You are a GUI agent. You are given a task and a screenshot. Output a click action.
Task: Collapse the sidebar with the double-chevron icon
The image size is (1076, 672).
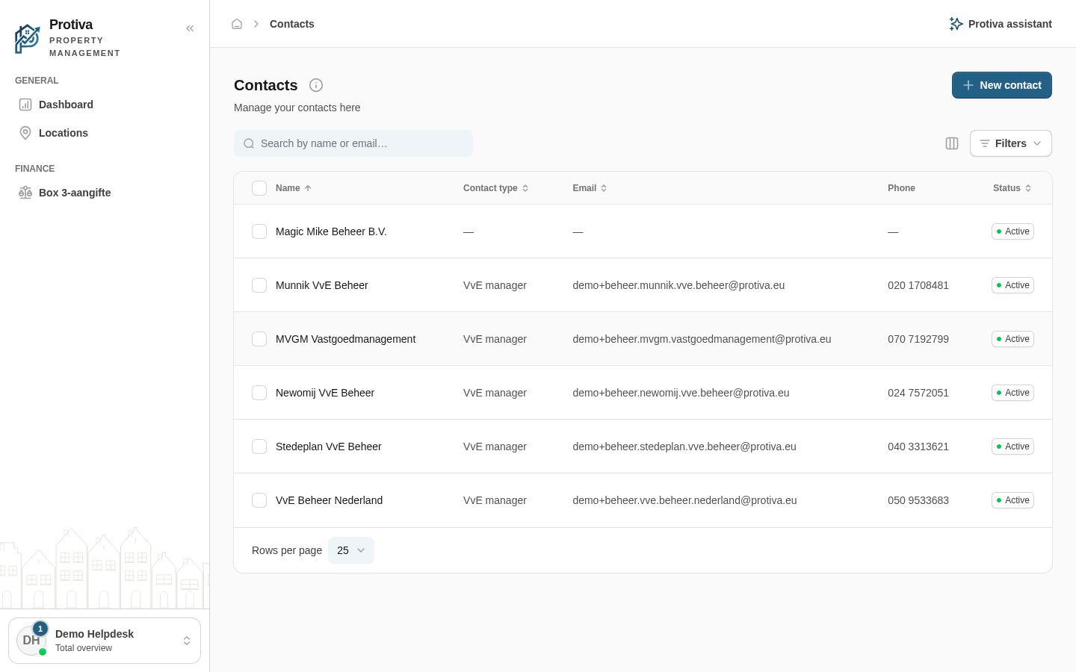(x=190, y=28)
